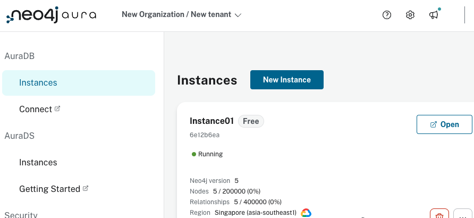Click the Neo4j Aura logo
This screenshot has width=474, height=218.
(x=52, y=15)
